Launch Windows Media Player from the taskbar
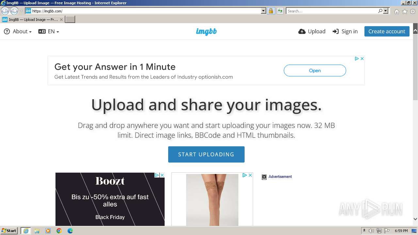This screenshot has height=235, width=418. (x=48, y=231)
